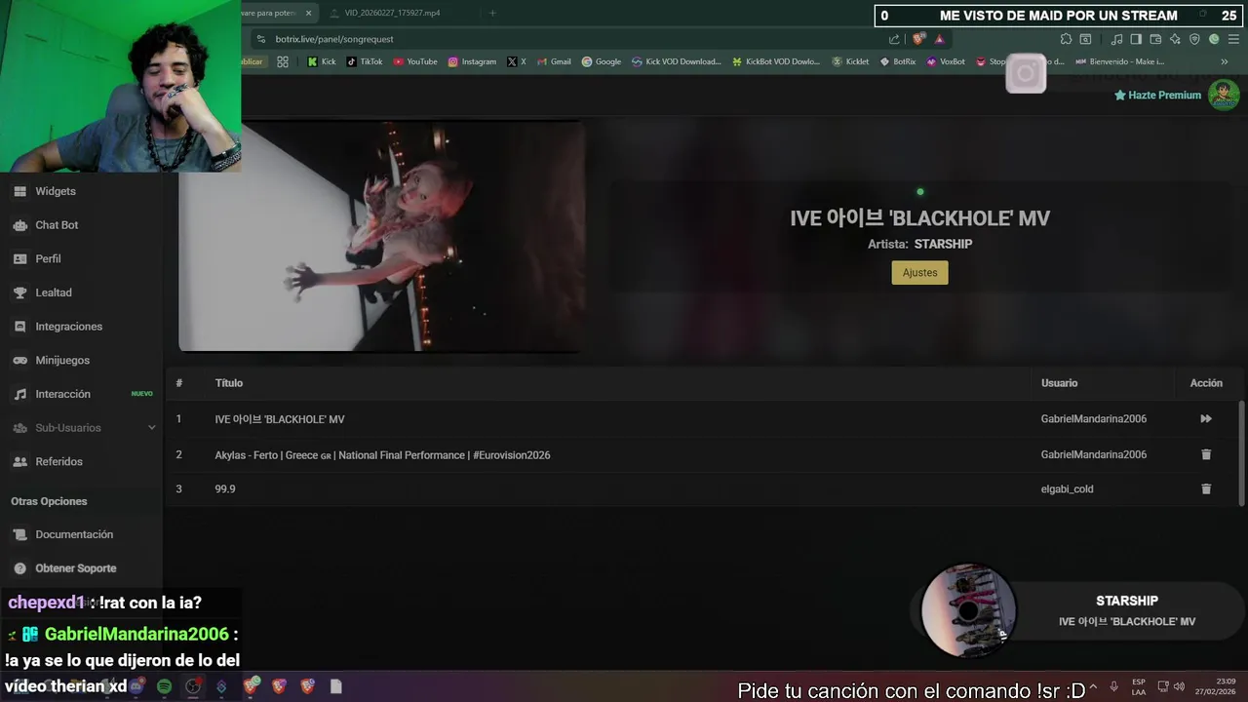
Task: Open Documentación link
Action: pos(74,534)
